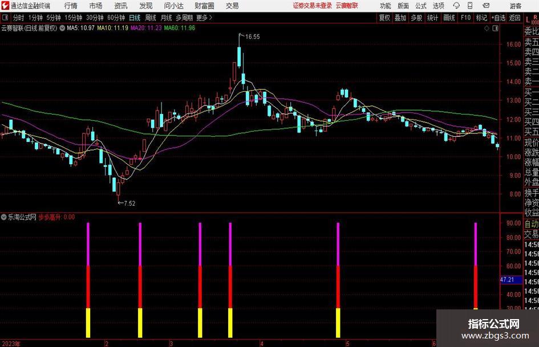Click the 多股 multi-stock button
Screen dimensions: 539x347
(x=416, y=18)
